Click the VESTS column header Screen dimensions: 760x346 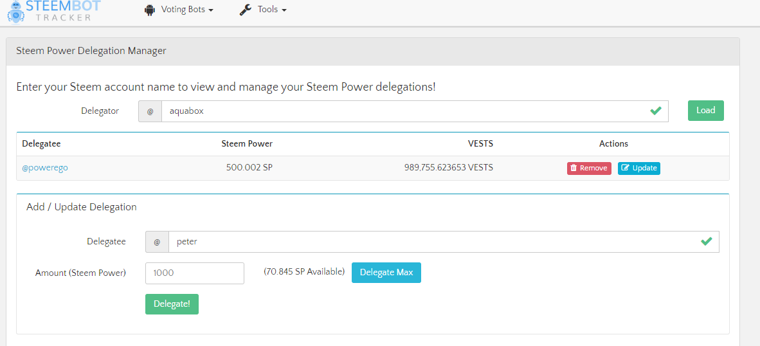tap(480, 144)
